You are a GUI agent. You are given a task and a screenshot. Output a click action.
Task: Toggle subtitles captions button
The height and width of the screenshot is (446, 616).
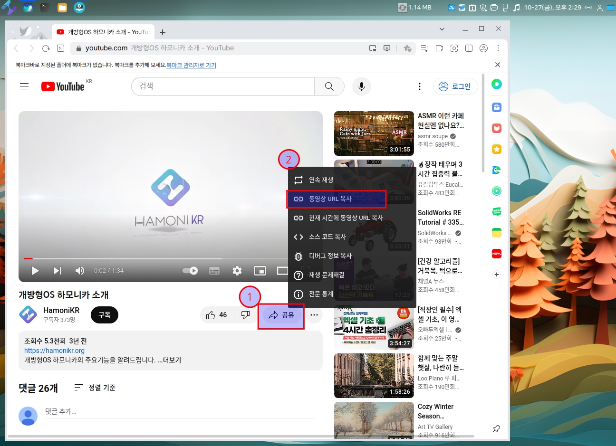tap(214, 271)
